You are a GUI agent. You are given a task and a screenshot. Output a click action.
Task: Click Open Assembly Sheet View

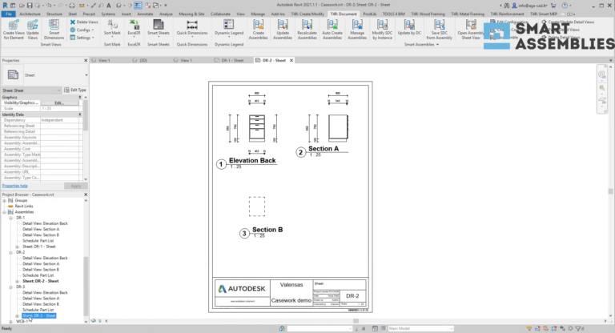[471, 30]
